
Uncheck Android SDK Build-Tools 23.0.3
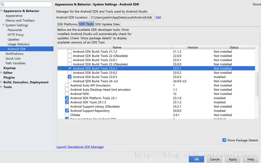70,77
